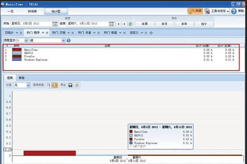Click the brown Firefox color swatch in list
Image resolution: width=247 pixels, height=164 pixels.
click(x=17, y=56)
